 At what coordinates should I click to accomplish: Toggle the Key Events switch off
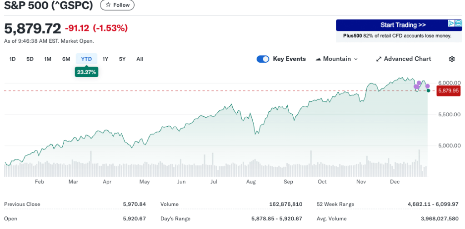(263, 59)
